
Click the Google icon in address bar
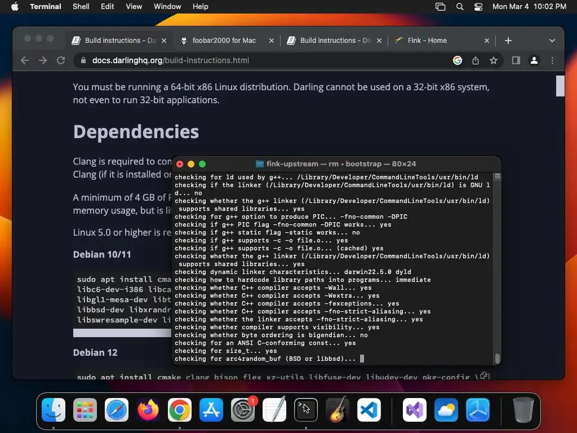(x=458, y=60)
